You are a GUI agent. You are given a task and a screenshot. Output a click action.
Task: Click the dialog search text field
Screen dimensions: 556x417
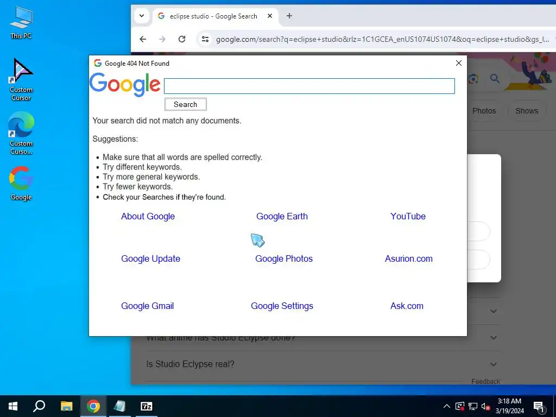click(x=309, y=86)
